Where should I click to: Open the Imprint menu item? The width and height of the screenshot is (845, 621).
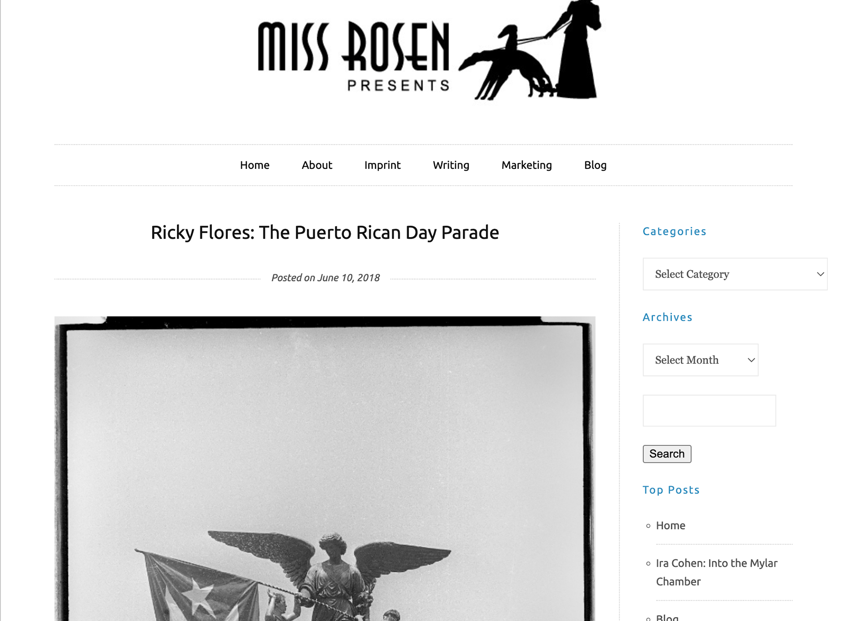[x=382, y=165]
